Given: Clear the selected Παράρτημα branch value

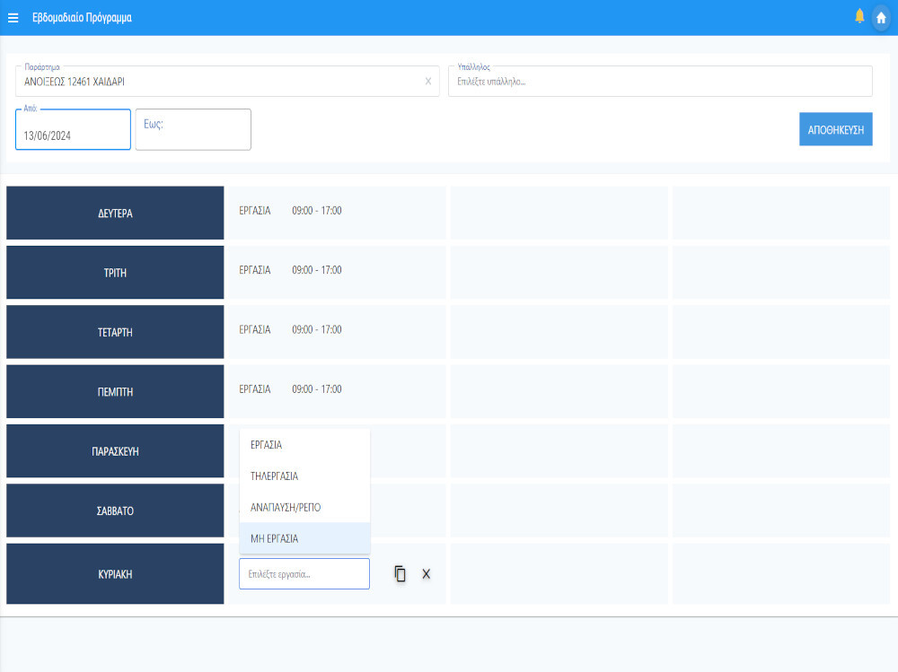Looking at the screenshot, I should click(428, 82).
